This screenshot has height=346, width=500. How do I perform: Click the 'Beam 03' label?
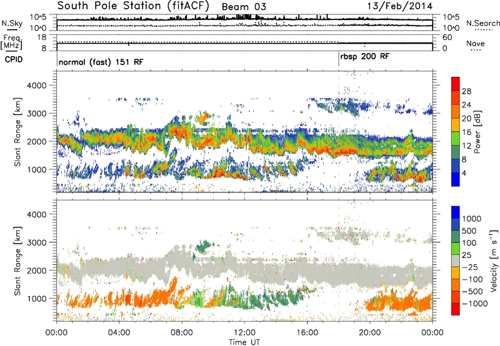tap(244, 7)
